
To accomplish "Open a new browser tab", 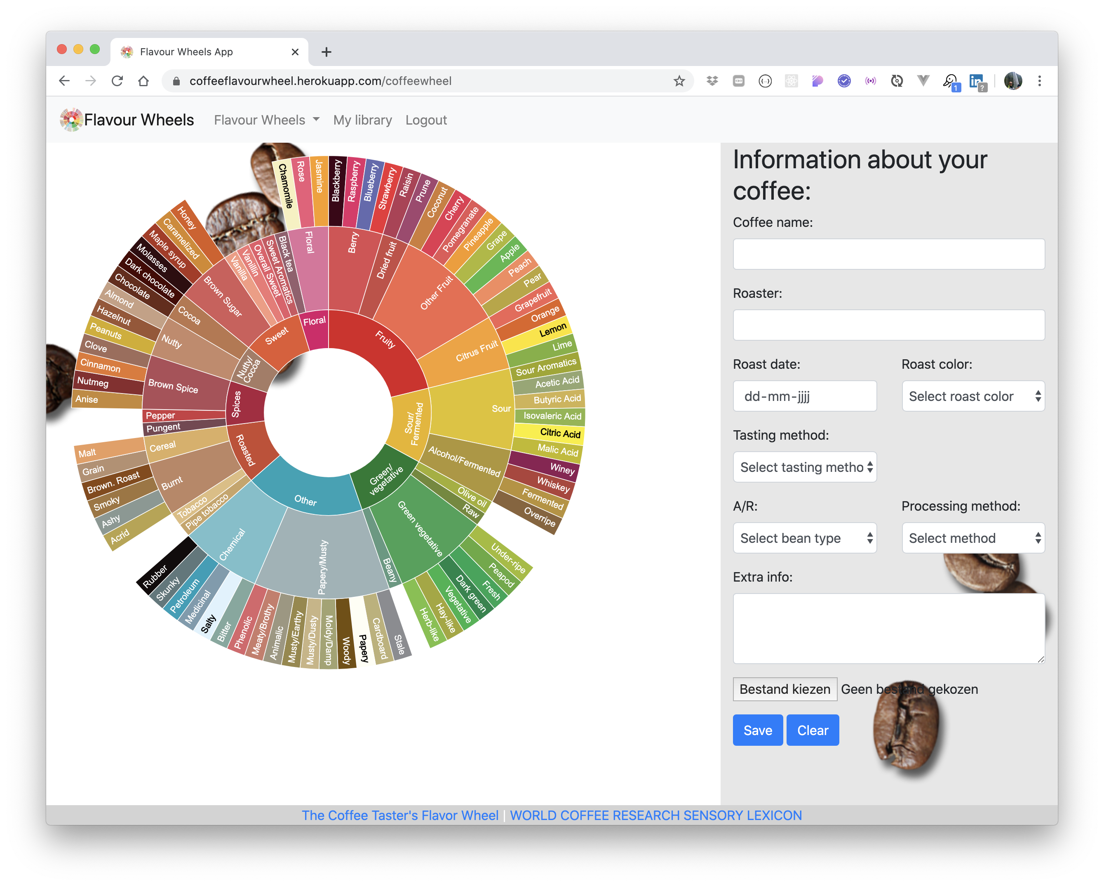I will click(326, 52).
